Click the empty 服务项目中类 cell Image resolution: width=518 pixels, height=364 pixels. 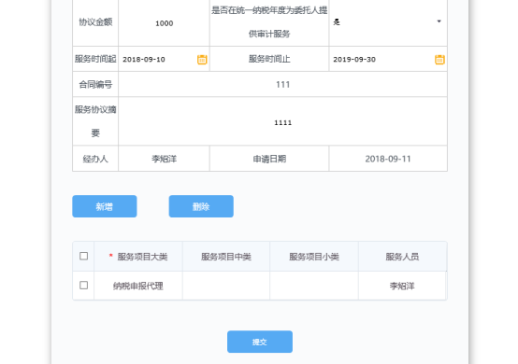[226, 286]
